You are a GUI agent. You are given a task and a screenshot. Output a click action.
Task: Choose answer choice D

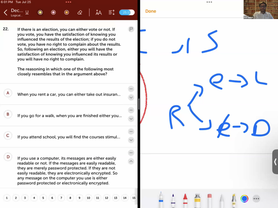click(8, 157)
